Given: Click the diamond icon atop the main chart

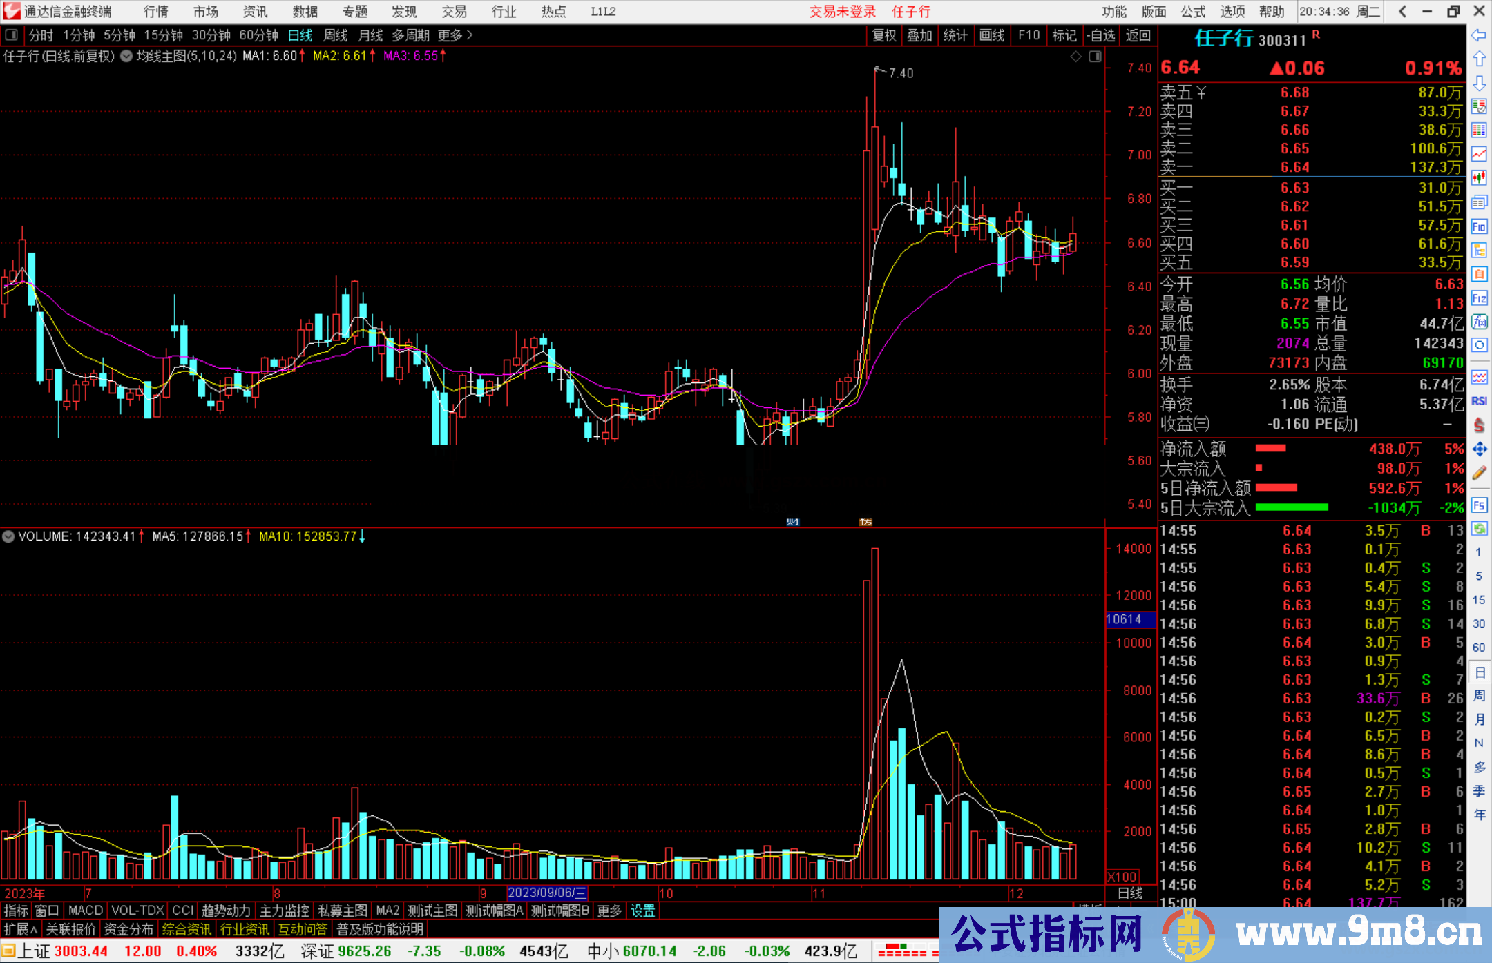Looking at the screenshot, I should 1075,57.
